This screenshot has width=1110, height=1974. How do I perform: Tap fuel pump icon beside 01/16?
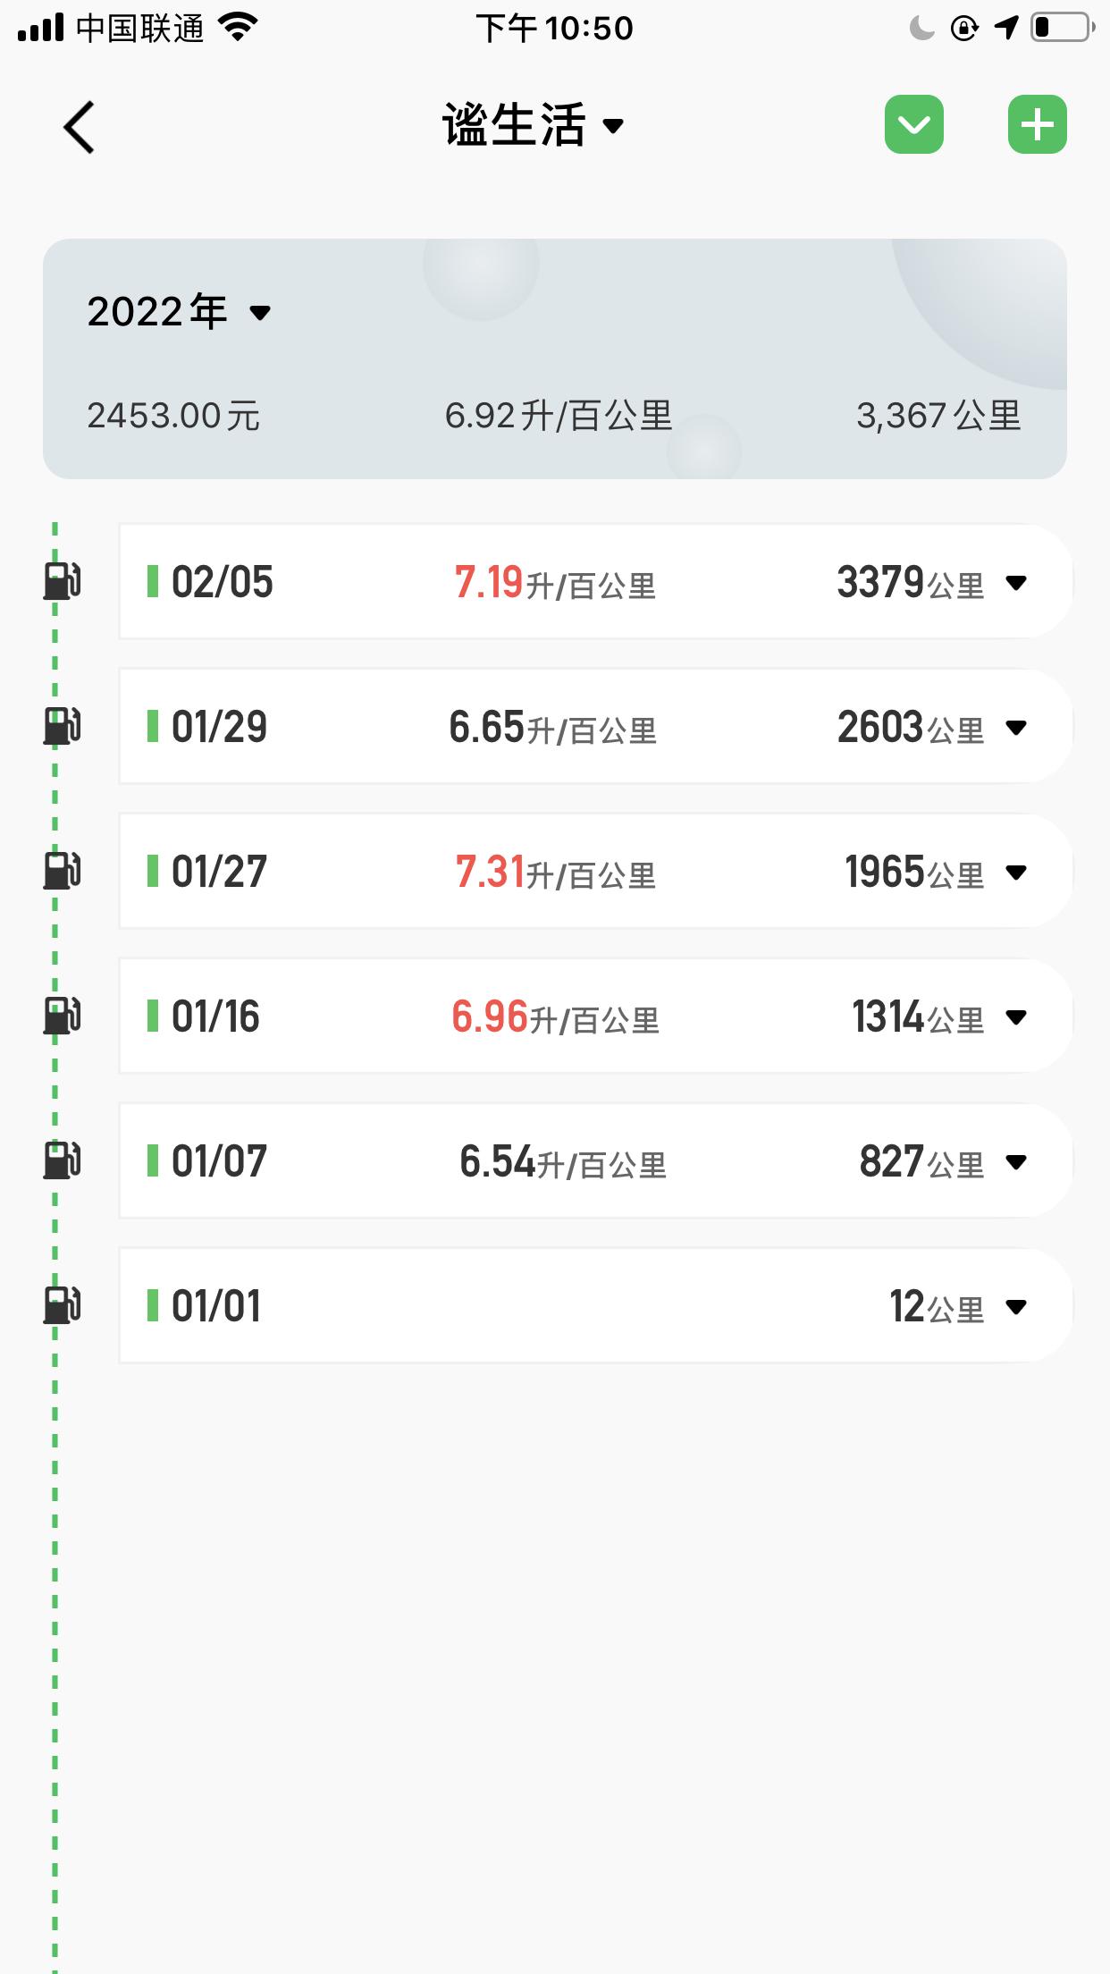pos(63,1016)
